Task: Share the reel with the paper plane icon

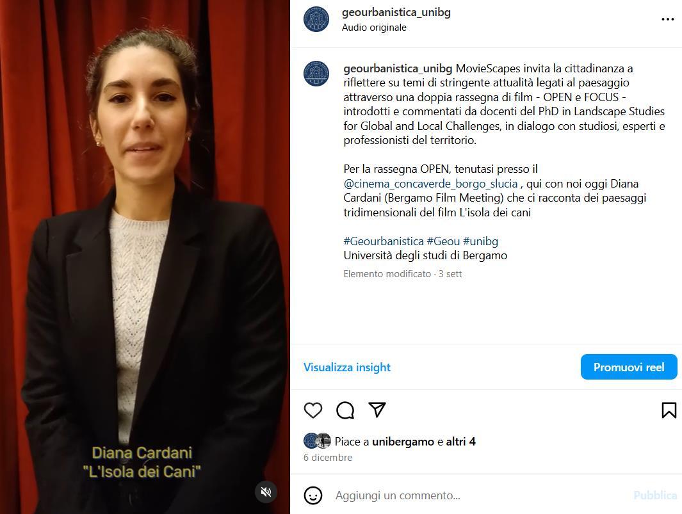Action: click(x=377, y=410)
